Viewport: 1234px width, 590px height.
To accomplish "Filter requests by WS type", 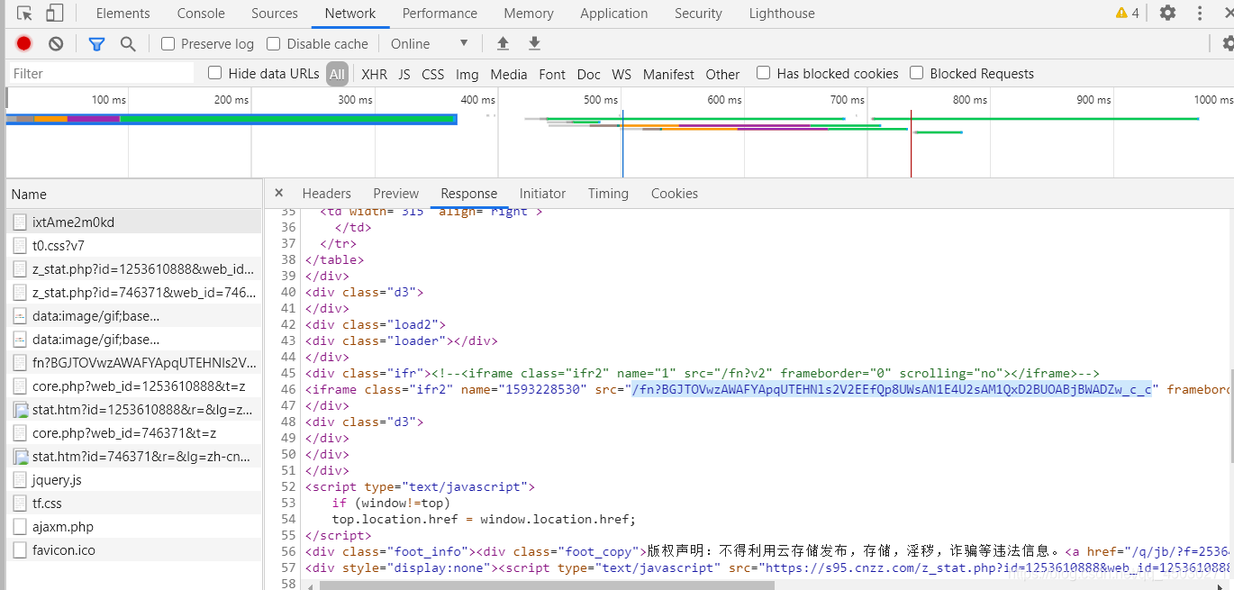I will click(622, 74).
